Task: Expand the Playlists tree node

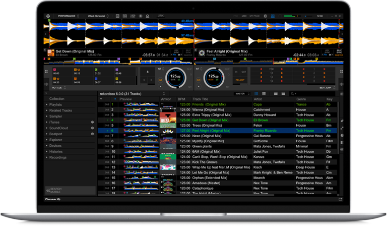Action: click(x=46, y=104)
